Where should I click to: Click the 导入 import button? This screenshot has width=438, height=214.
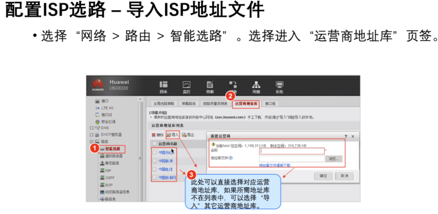click(173, 135)
